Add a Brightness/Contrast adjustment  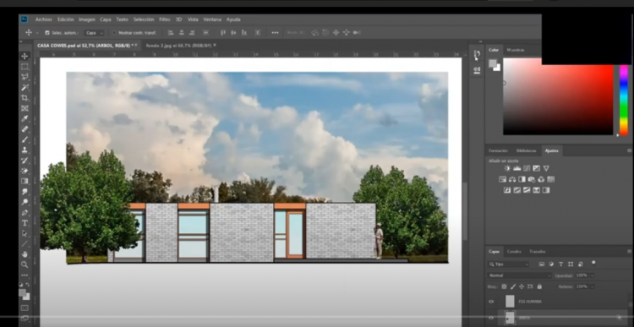(x=507, y=168)
